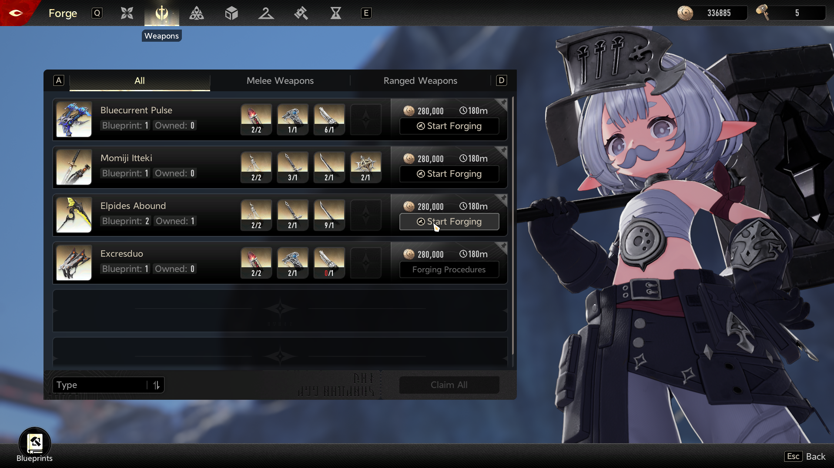This screenshot has height=468, width=834.
Task: Pin the Elpides Abound recipe
Action: 503,199
